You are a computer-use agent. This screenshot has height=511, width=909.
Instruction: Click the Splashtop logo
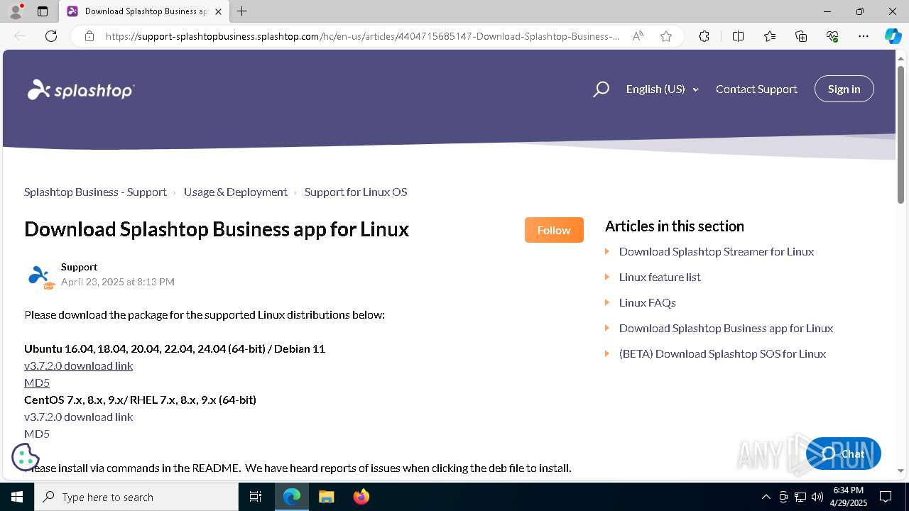tap(81, 89)
